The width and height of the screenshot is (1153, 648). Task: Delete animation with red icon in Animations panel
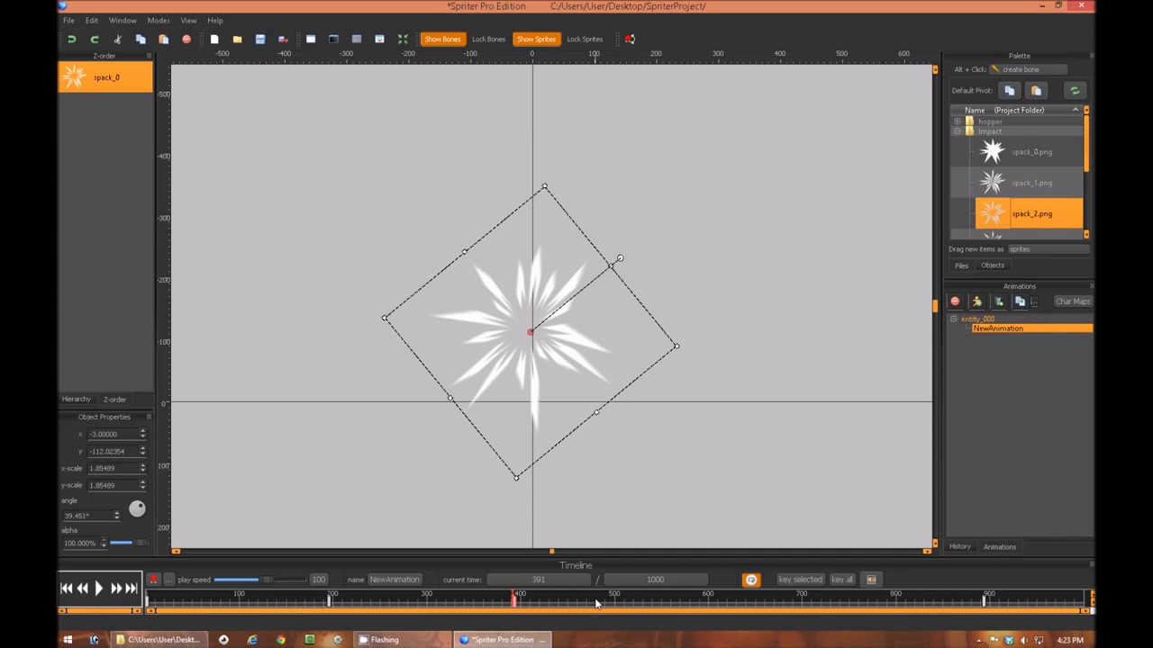pos(955,301)
